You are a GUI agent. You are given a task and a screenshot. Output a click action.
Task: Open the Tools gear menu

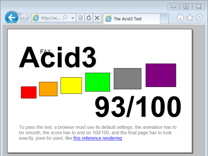tap(199, 18)
